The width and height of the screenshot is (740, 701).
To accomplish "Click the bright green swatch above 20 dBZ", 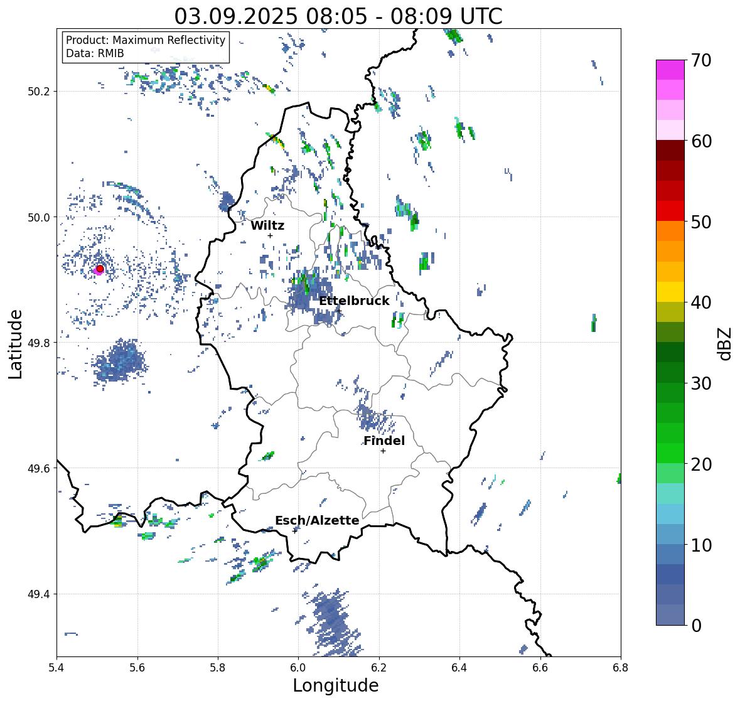I will click(670, 453).
